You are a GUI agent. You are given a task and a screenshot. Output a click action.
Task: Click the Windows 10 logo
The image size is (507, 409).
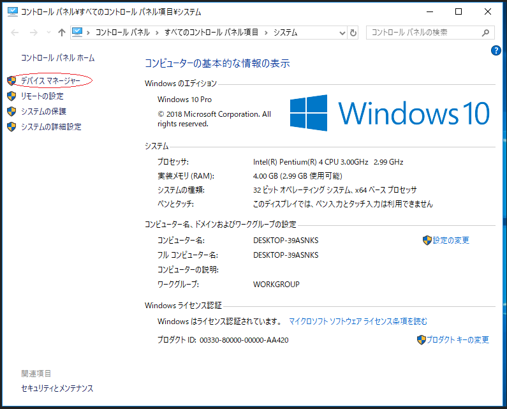[x=390, y=113]
